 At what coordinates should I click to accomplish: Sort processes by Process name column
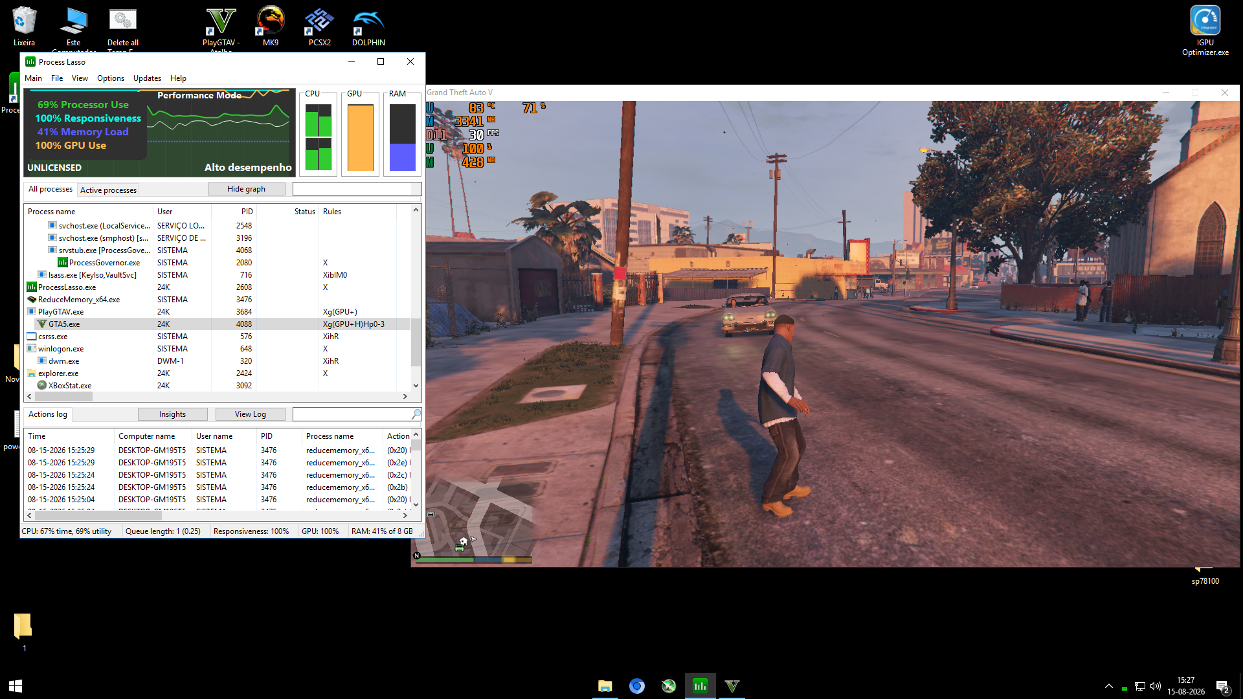89,212
